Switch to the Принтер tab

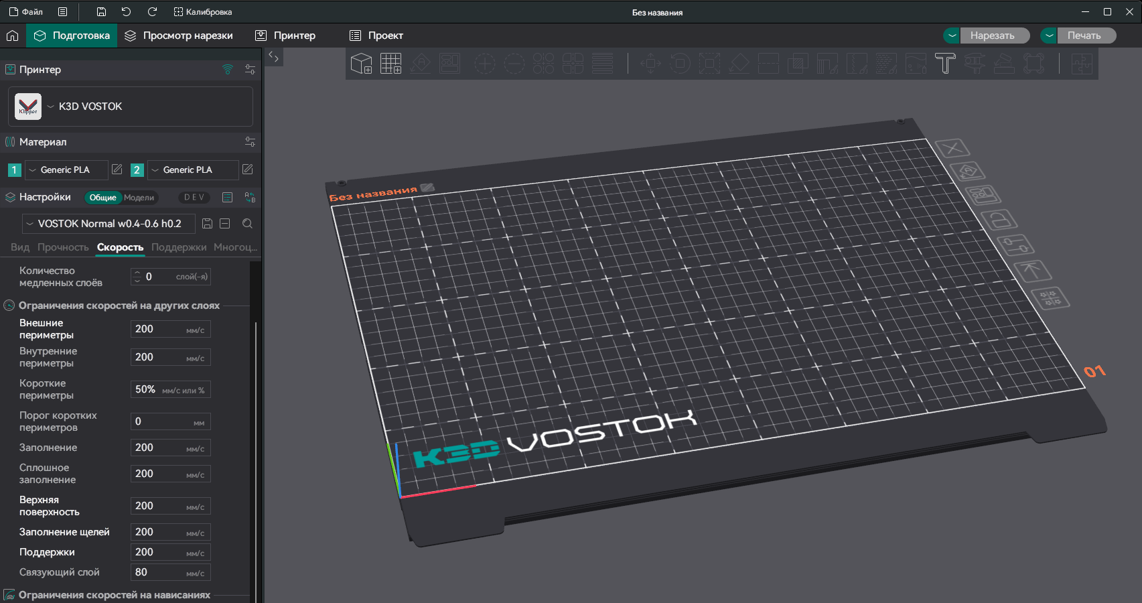point(285,36)
